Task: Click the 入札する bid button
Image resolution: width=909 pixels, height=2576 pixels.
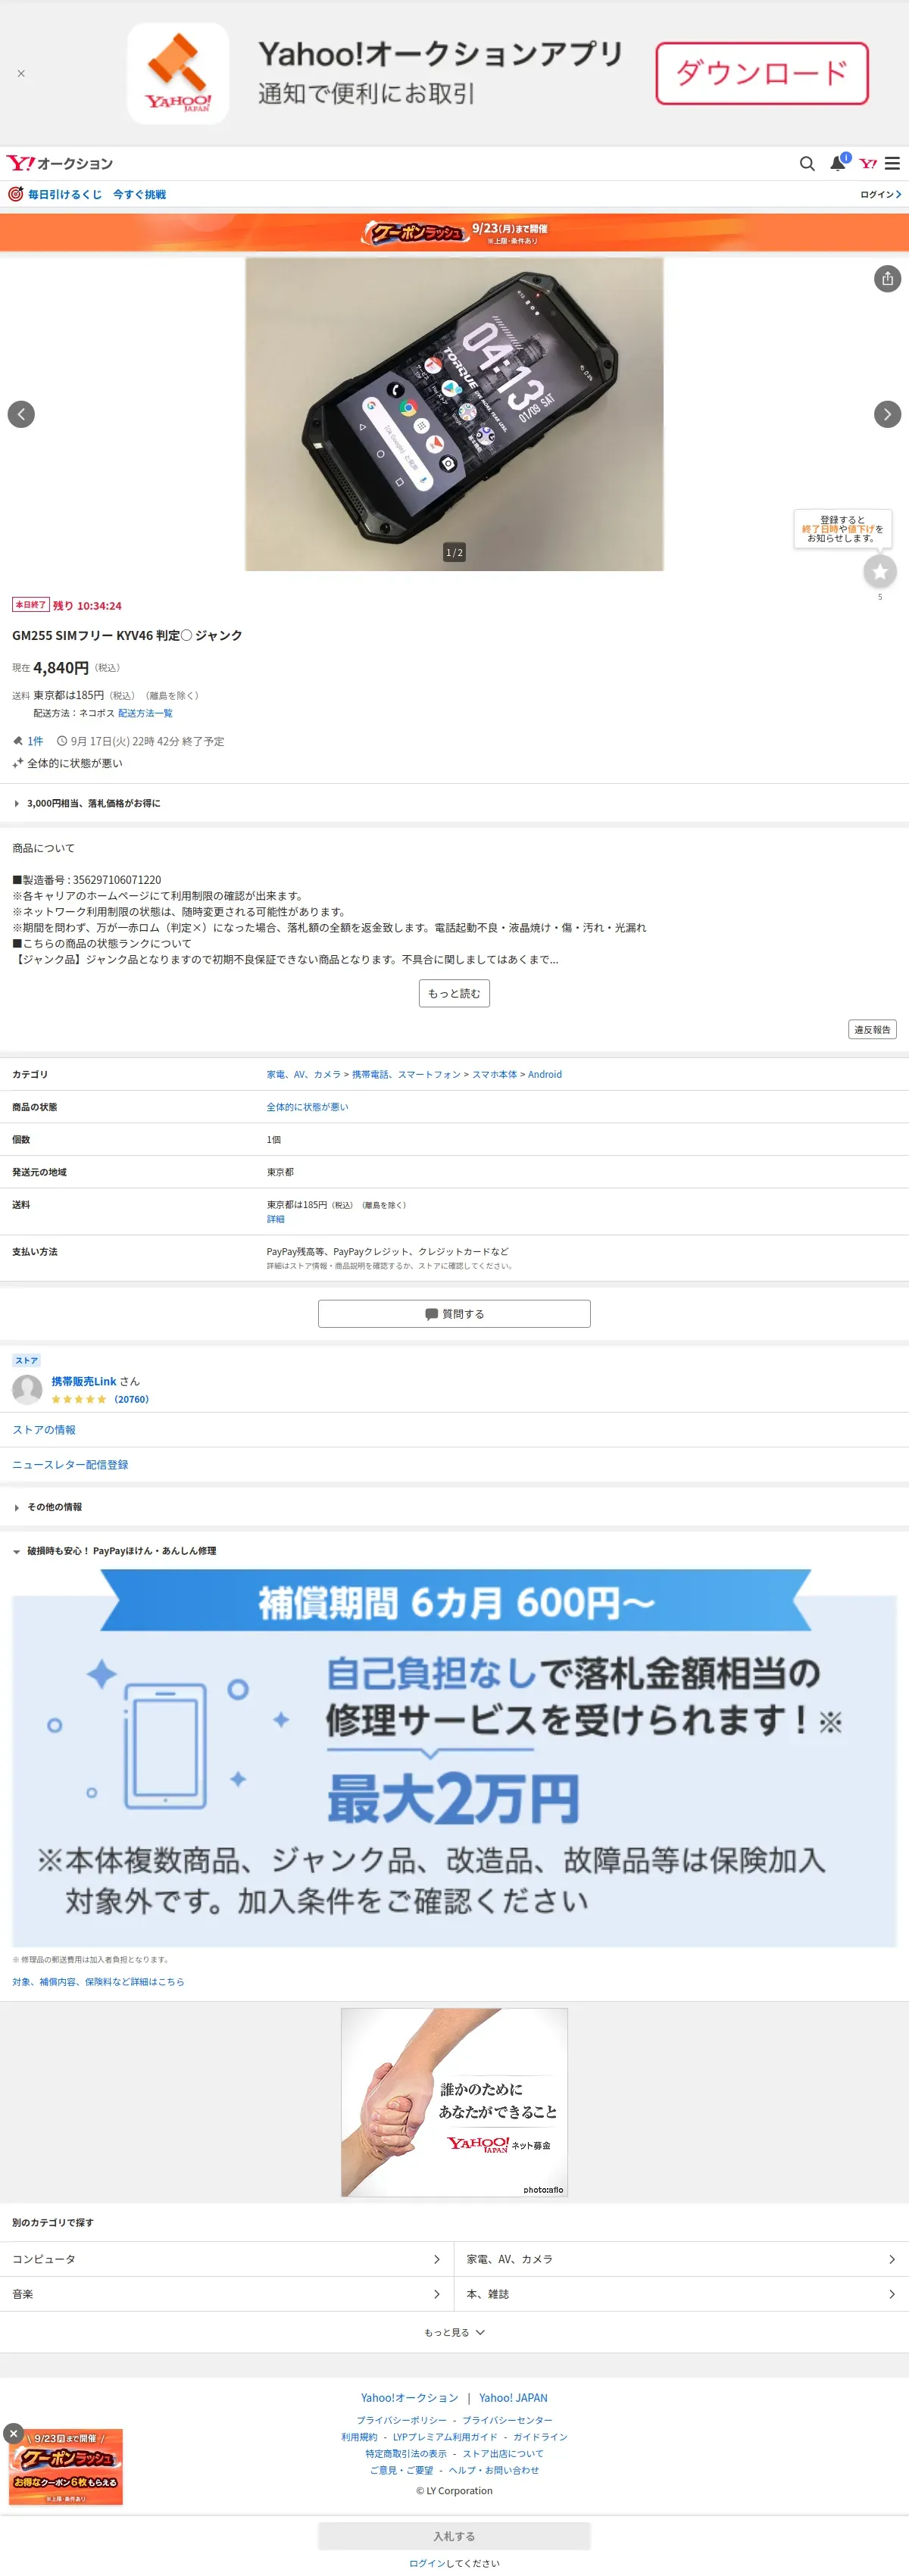Action: coord(454,2536)
